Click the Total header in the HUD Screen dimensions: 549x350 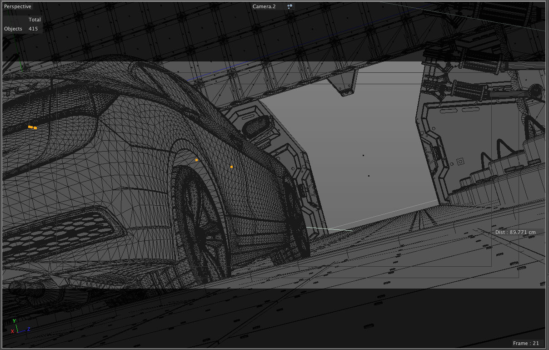(x=35, y=20)
